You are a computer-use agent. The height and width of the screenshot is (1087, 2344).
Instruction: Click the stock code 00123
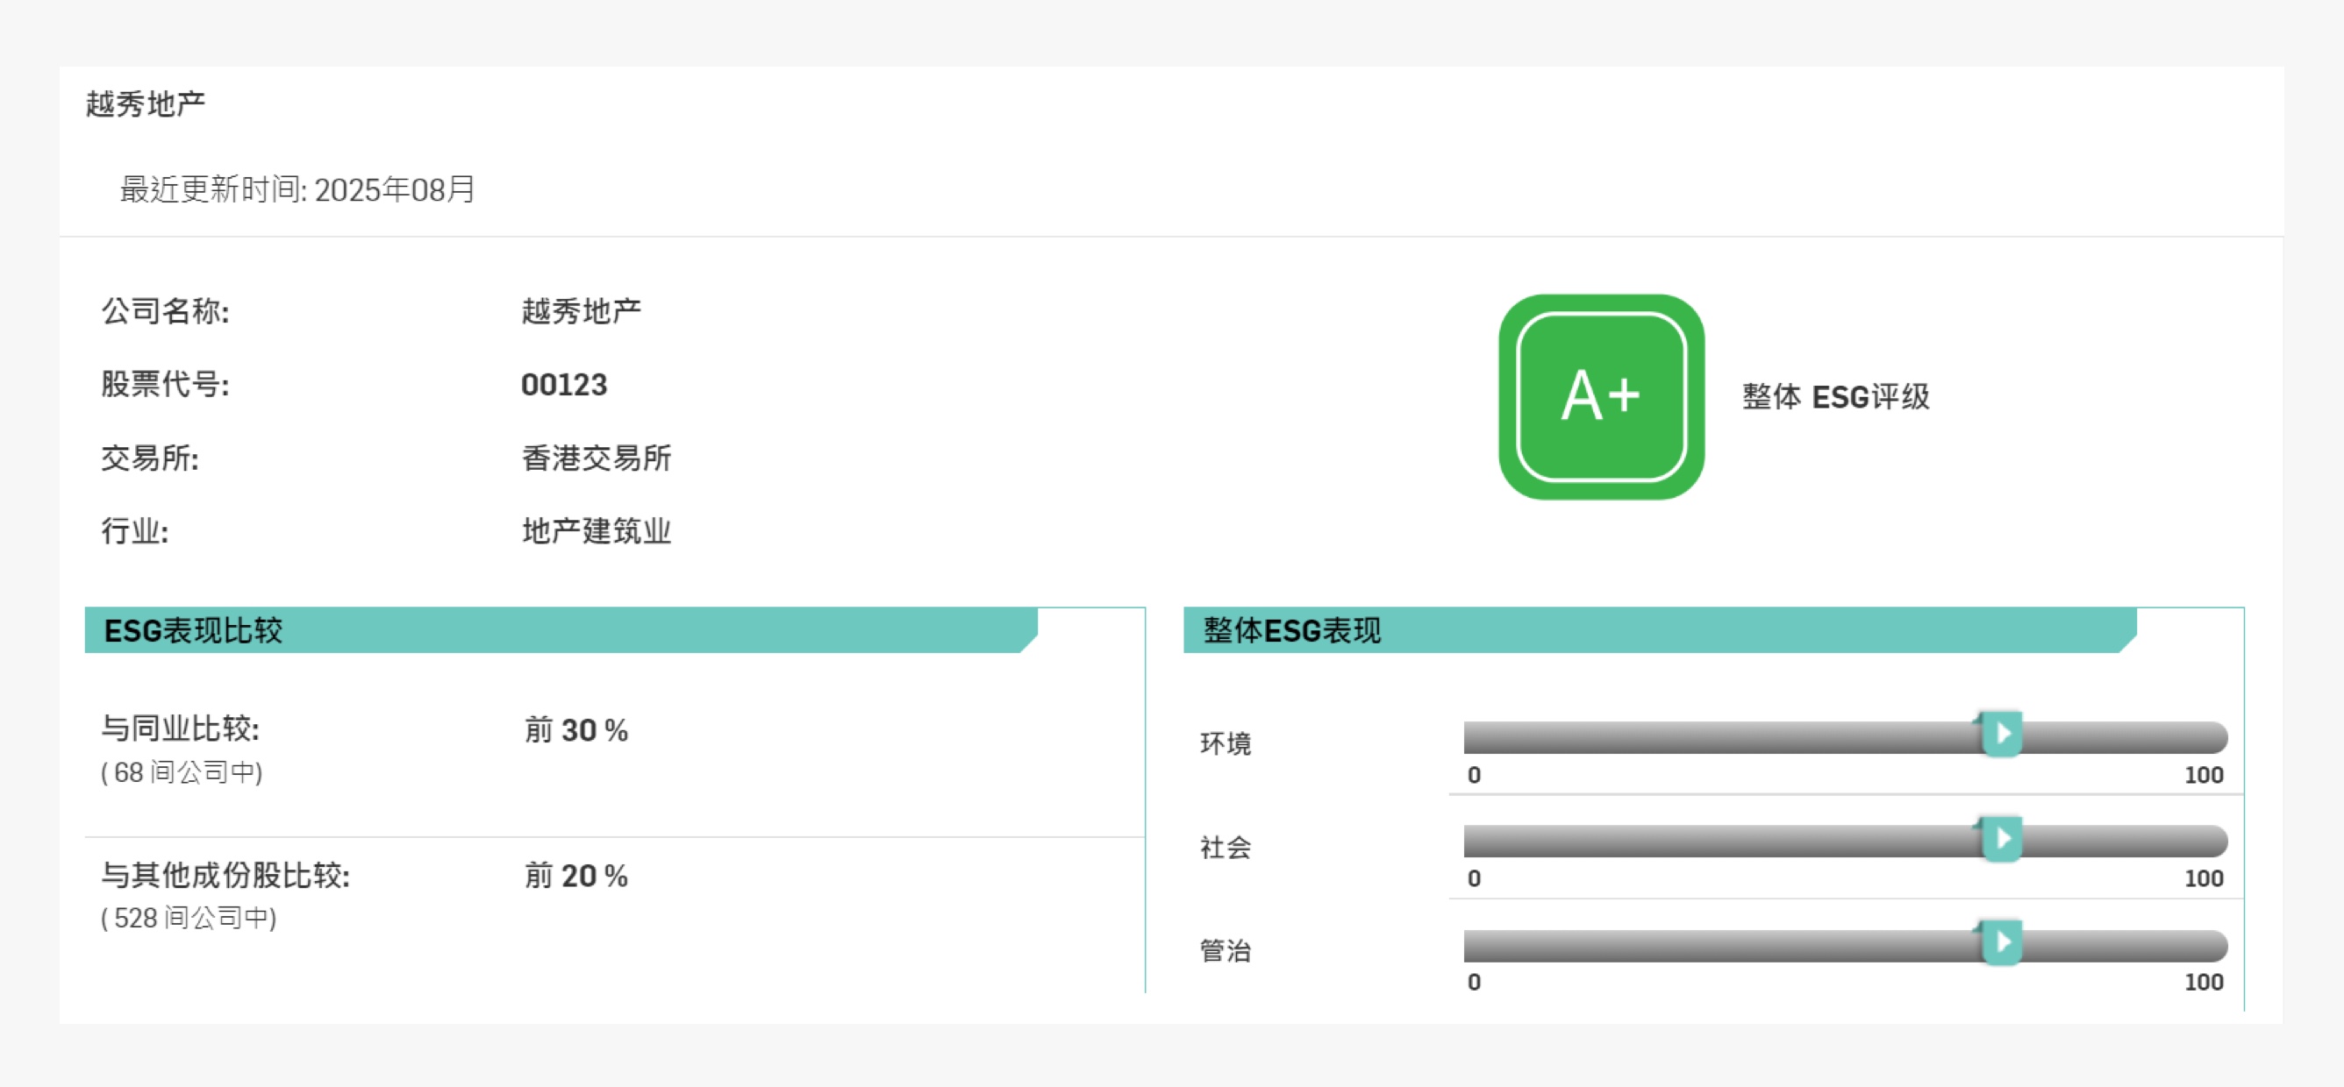pyautogui.click(x=563, y=385)
